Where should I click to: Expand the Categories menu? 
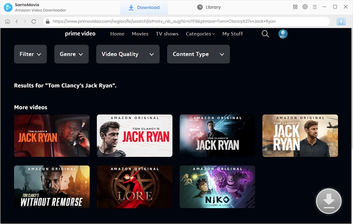(x=201, y=34)
